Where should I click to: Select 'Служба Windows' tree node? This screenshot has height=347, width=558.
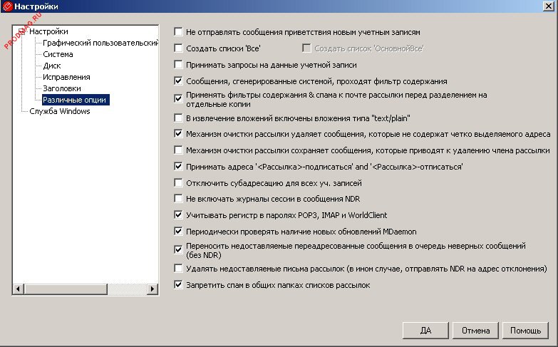pos(60,112)
